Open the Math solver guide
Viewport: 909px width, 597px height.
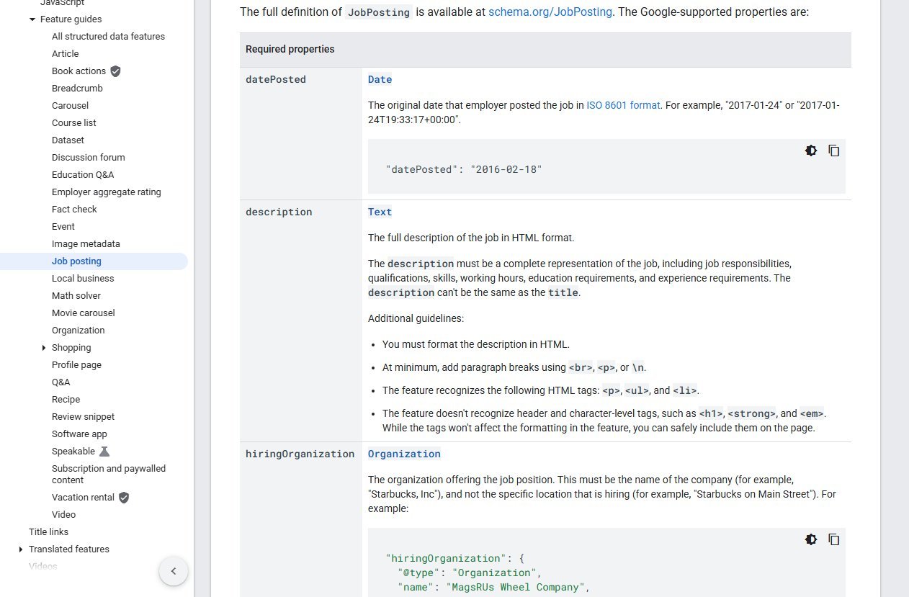[x=76, y=296]
